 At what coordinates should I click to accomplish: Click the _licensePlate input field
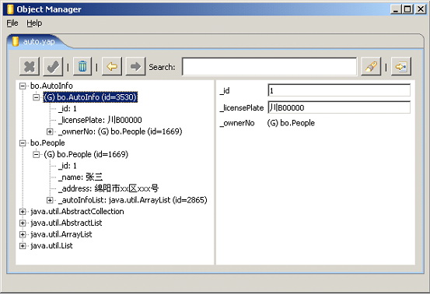[339, 107]
